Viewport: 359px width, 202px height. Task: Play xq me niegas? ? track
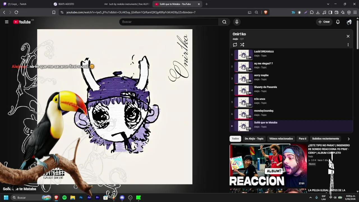(x=291, y=66)
